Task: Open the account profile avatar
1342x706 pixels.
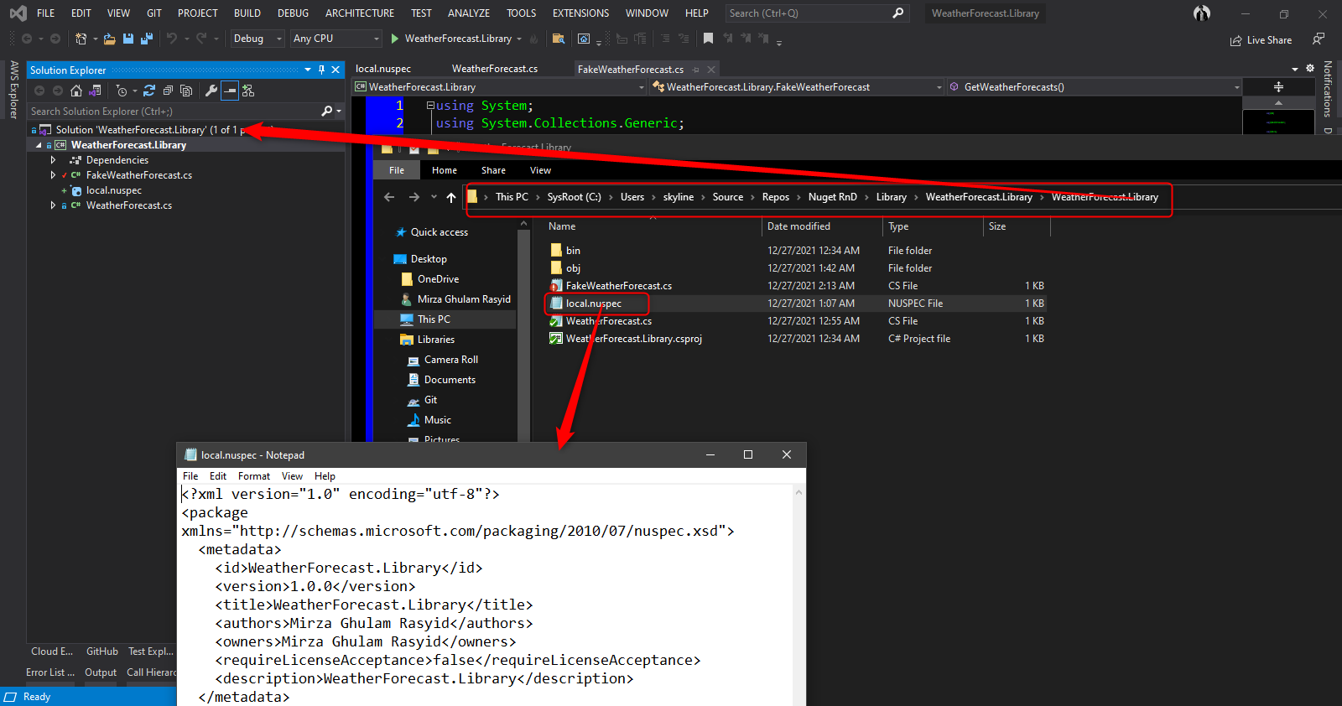Action: 1202,13
